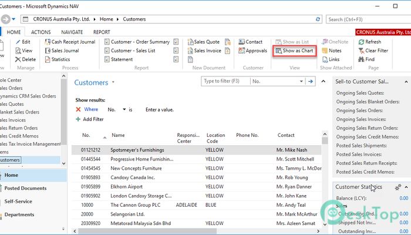
Task: Remove the Where filter with red X
Action: (x=78, y=109)
